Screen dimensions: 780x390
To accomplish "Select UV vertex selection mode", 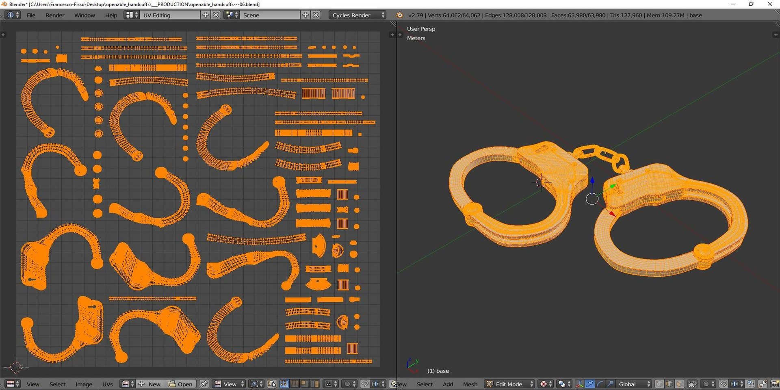I will point(284,384).
